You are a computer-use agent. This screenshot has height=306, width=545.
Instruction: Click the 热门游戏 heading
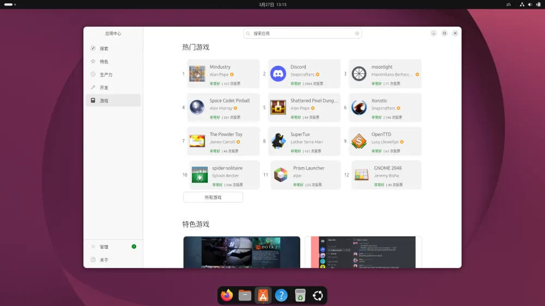tap(196, 47)
